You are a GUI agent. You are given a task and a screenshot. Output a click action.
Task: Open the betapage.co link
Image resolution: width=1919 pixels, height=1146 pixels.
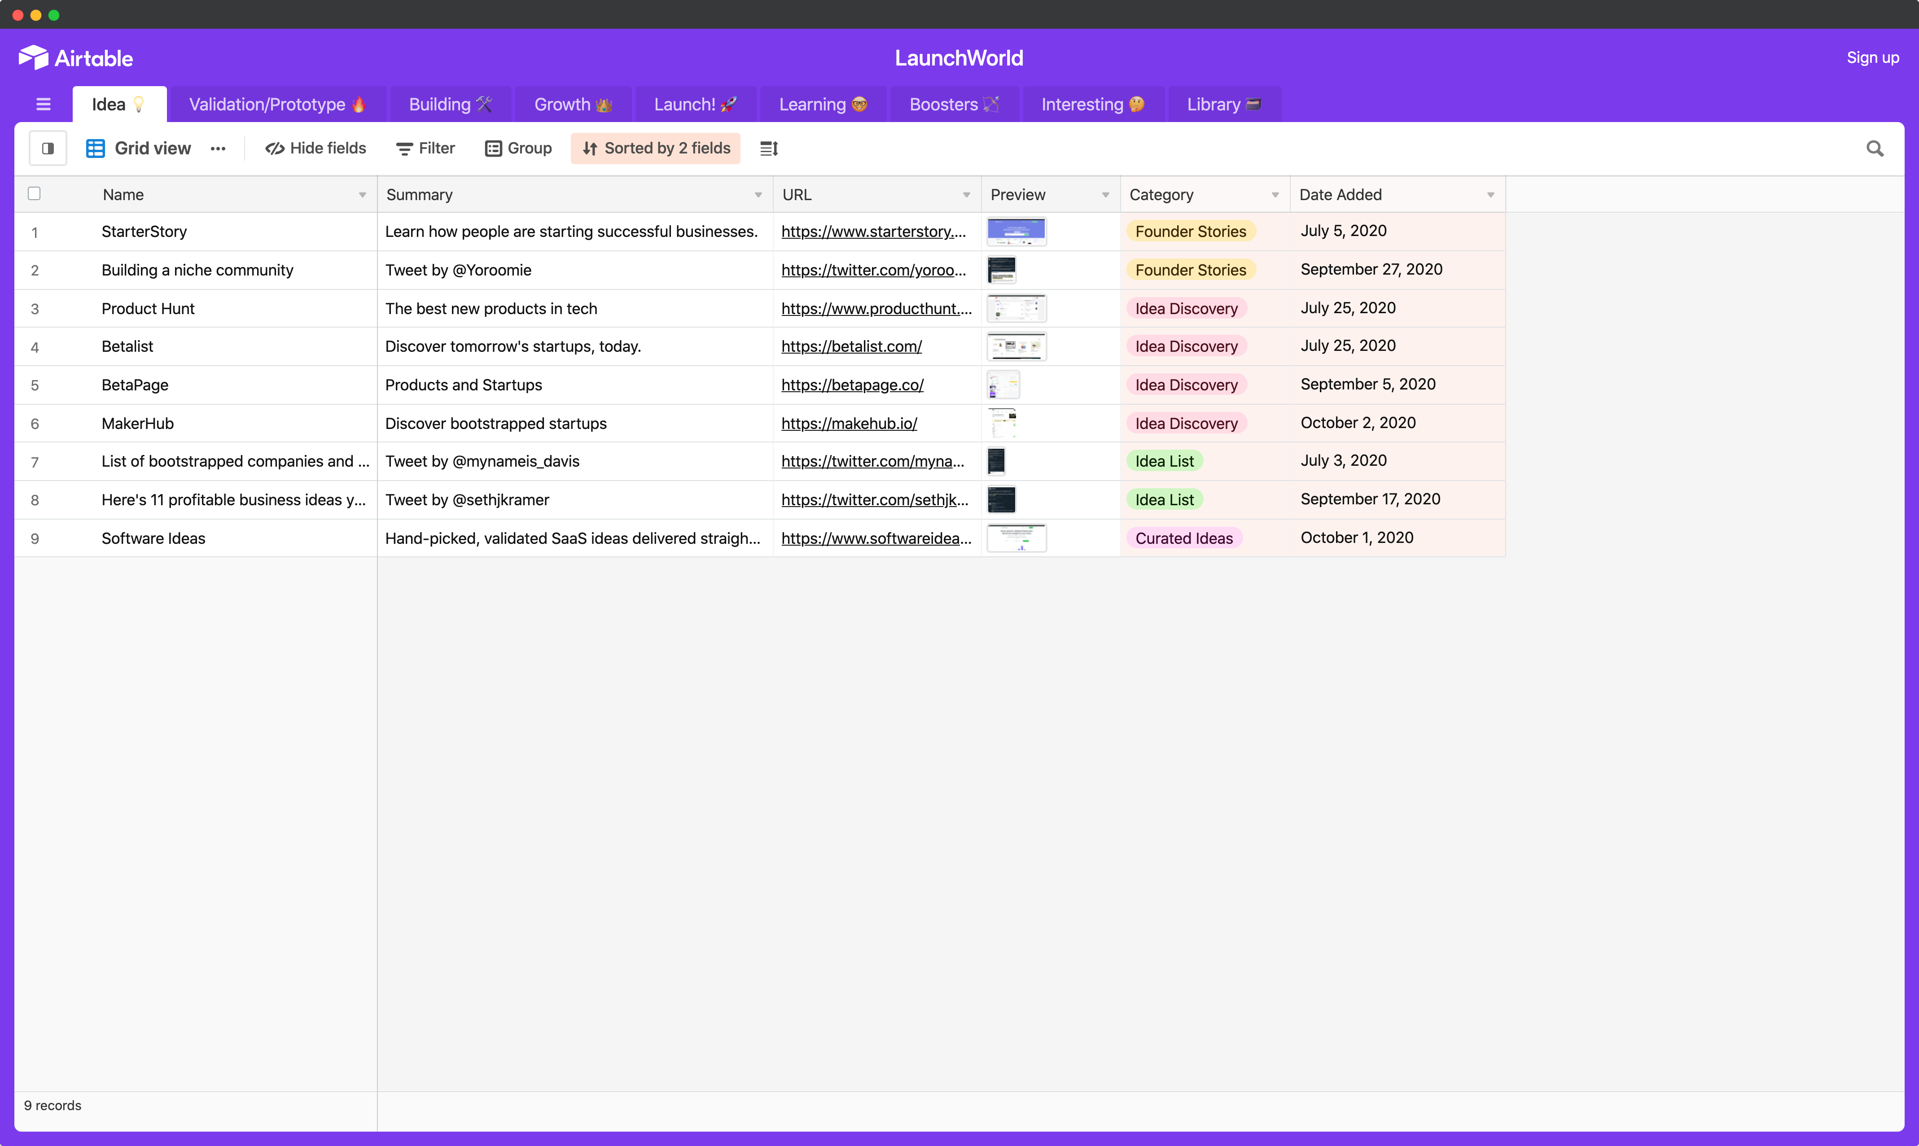[x=853, y=385]
